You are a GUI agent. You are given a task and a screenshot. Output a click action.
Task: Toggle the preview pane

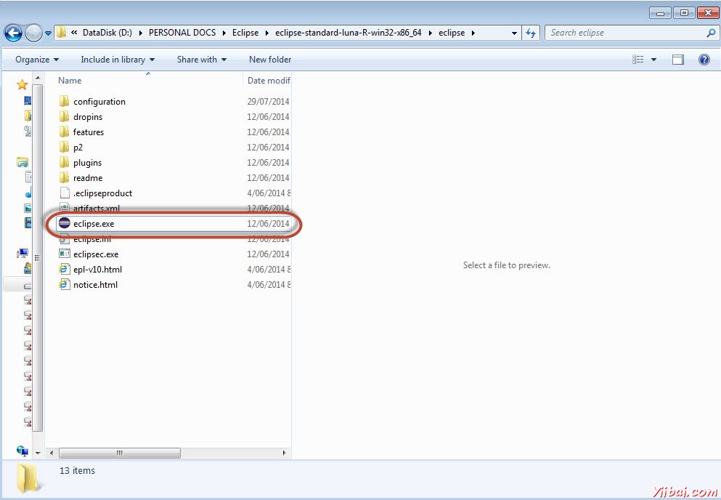(x=677, y=59)
